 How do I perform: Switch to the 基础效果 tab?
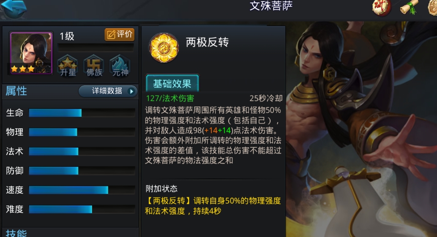pos(172,83)
